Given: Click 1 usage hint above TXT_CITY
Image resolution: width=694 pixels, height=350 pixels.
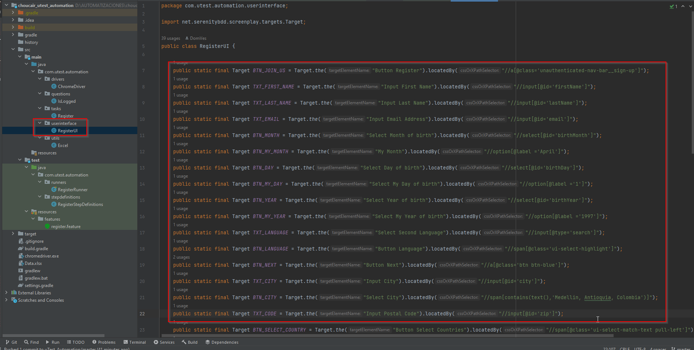Looking at the screenshot, I should point(181,273).
